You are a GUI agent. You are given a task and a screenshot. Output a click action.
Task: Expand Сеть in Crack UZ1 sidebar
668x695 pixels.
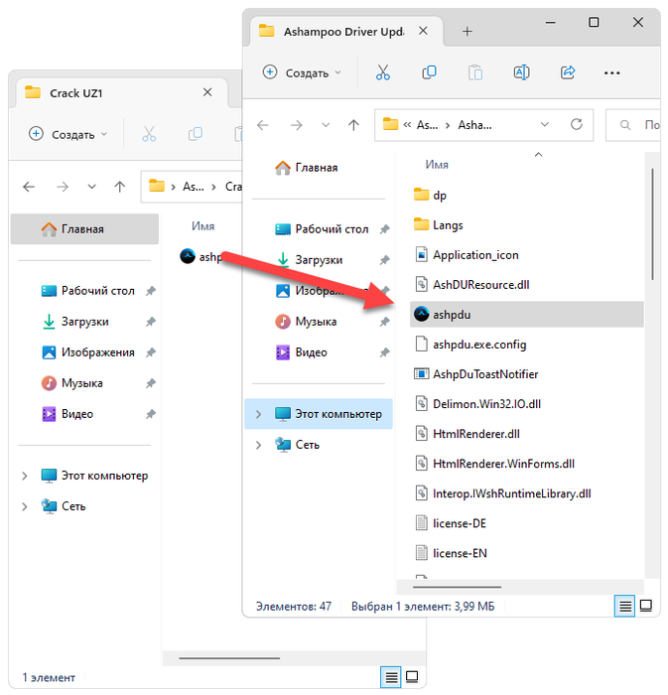[25, 506]
